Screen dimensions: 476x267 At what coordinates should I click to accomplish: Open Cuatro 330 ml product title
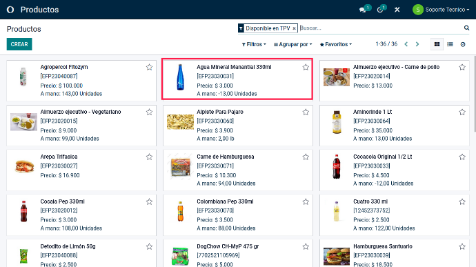370,201
